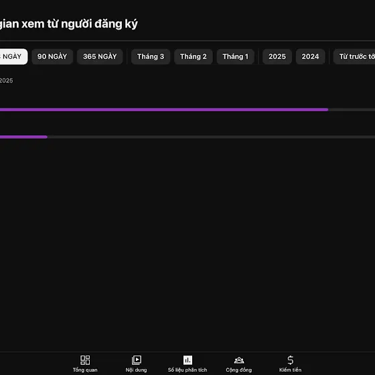Open the Nội dung content icon
Image resolution: width=375 pixels, height=375 pixels.
(137, 360)
